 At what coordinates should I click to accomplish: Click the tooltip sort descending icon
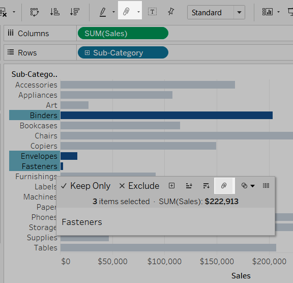click(x=206, y=186)
